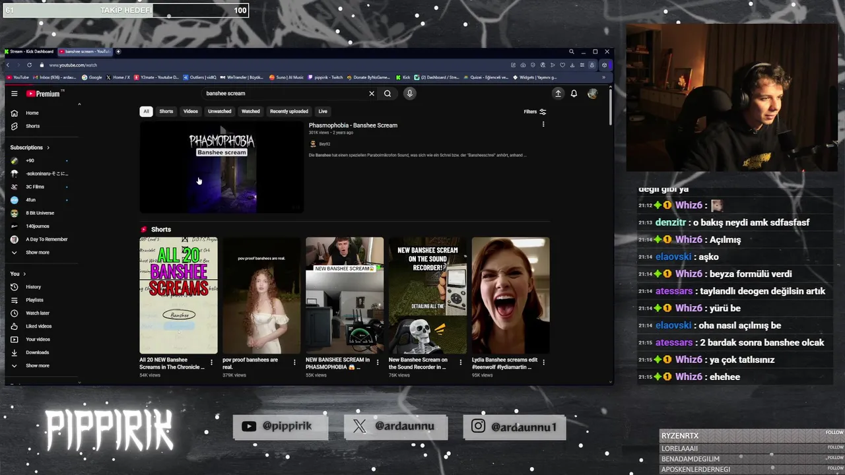
Task: Select the Shorts filter chip
Action: tap(166, 111)
